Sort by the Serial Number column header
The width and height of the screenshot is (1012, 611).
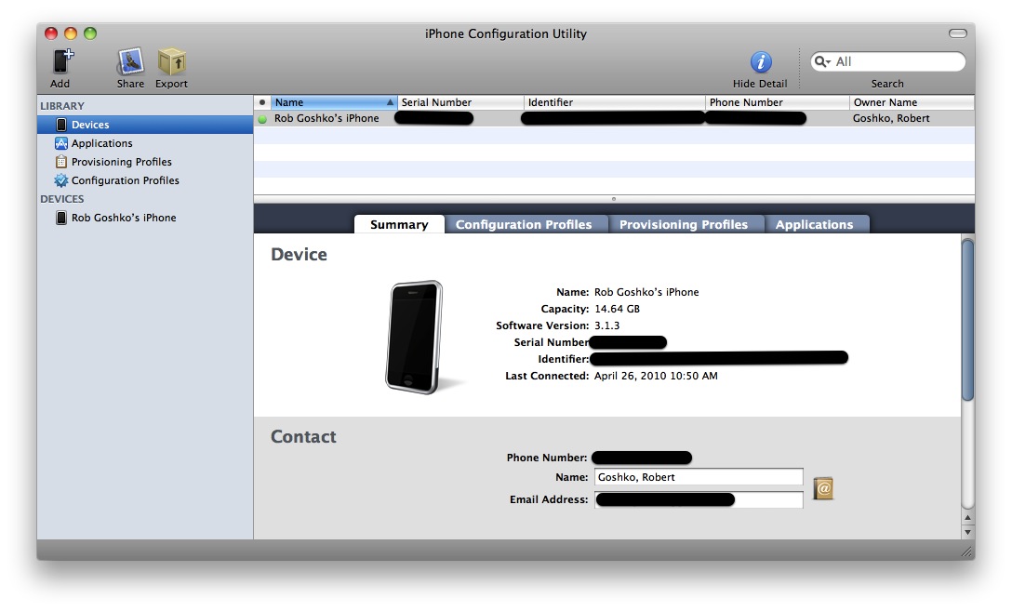pos(460,102)
